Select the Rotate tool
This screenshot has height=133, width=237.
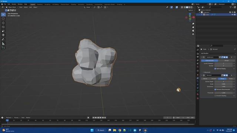(3, 27)
